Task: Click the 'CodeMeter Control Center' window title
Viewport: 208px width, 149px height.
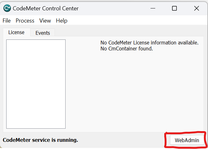Action: (46, 8)
